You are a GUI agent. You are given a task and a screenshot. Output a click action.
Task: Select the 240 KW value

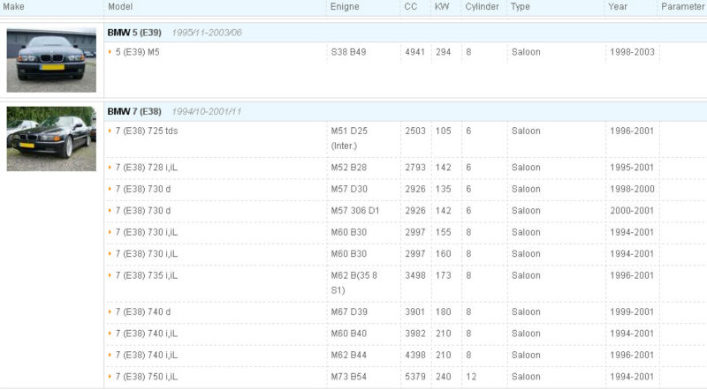[444, 377]
